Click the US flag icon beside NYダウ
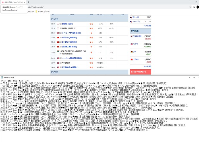The image size is (199, 142). 132,44
